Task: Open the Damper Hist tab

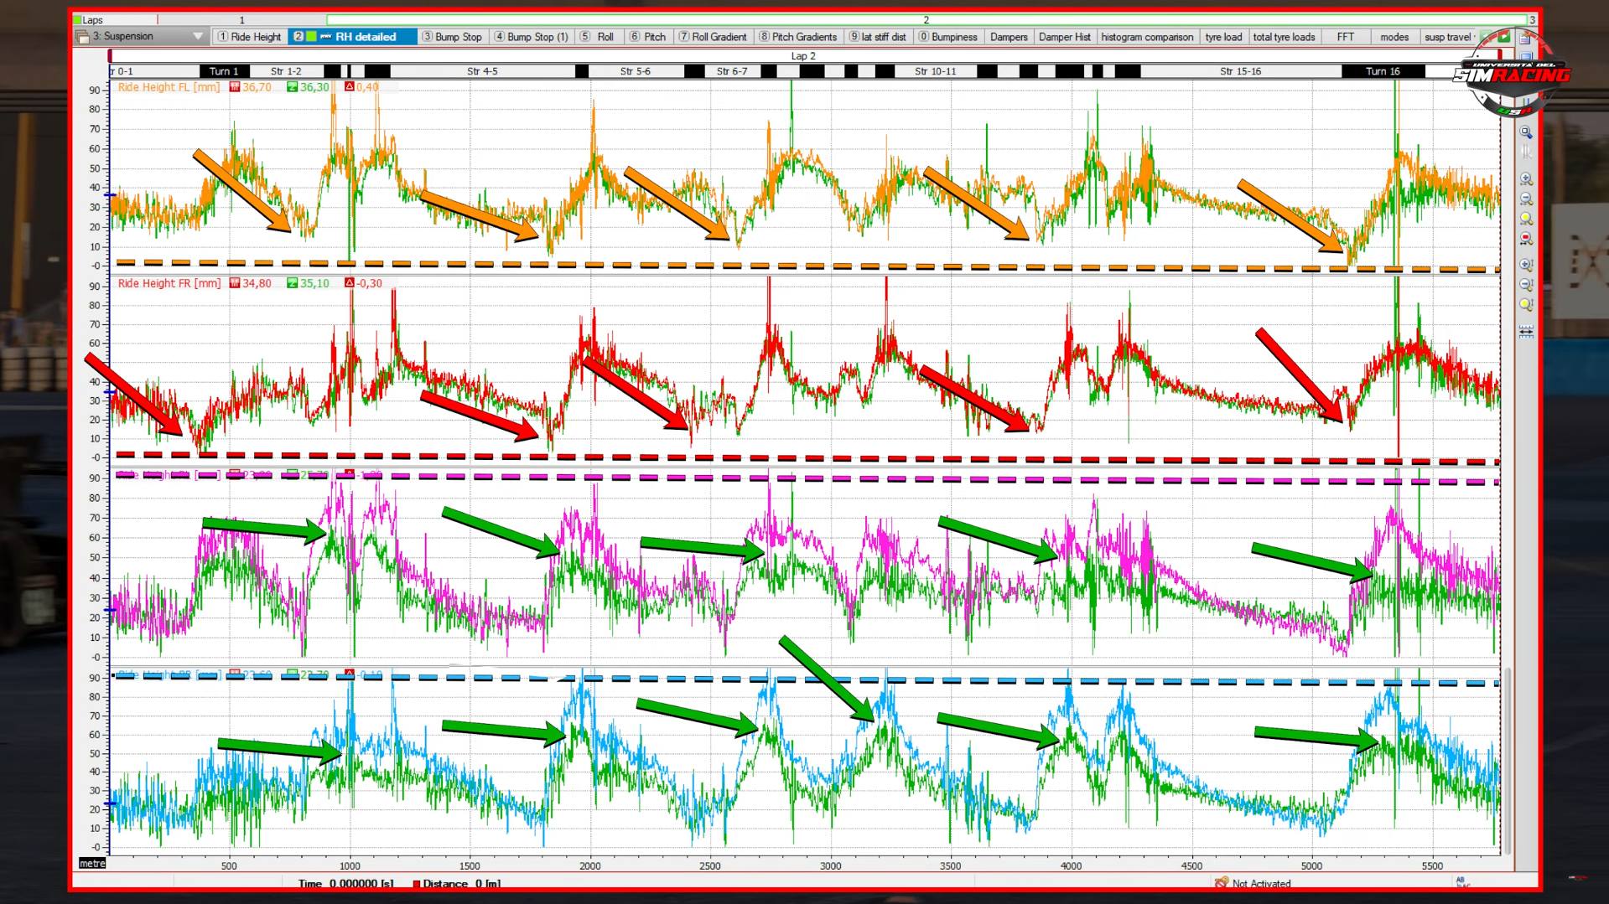Action: tap(1064, 37)
